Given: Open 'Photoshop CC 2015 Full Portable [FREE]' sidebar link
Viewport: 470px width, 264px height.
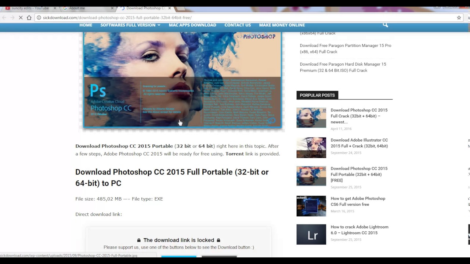Looking at the screenshot, I should tap(359, 175).
